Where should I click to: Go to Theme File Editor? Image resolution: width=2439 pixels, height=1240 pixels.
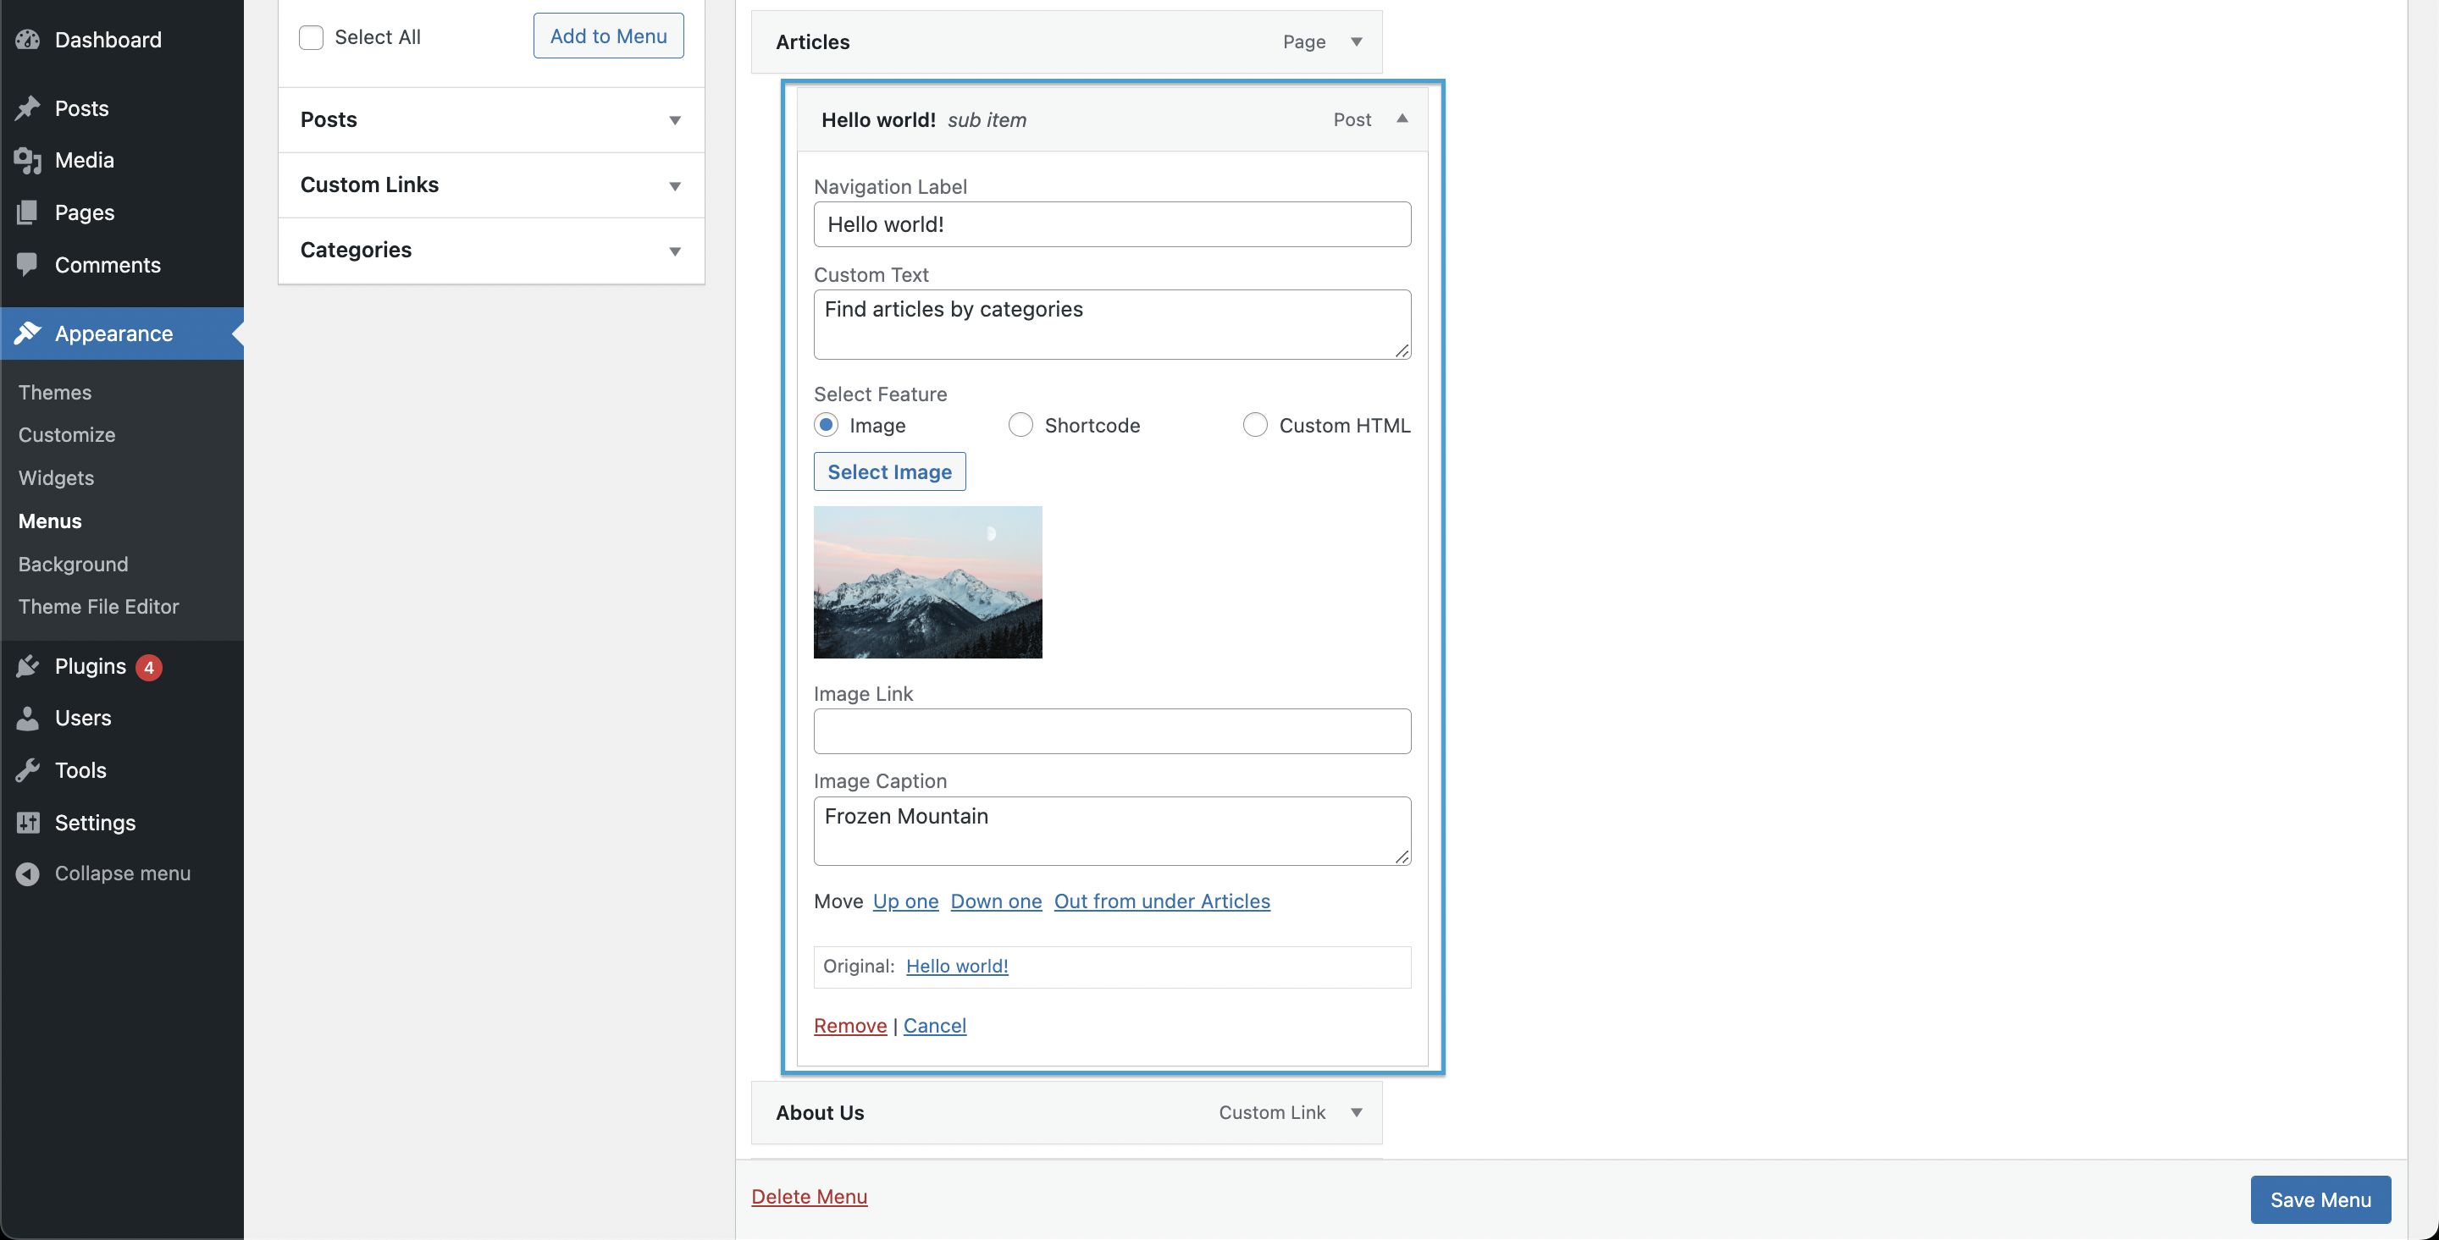[98, 607]
